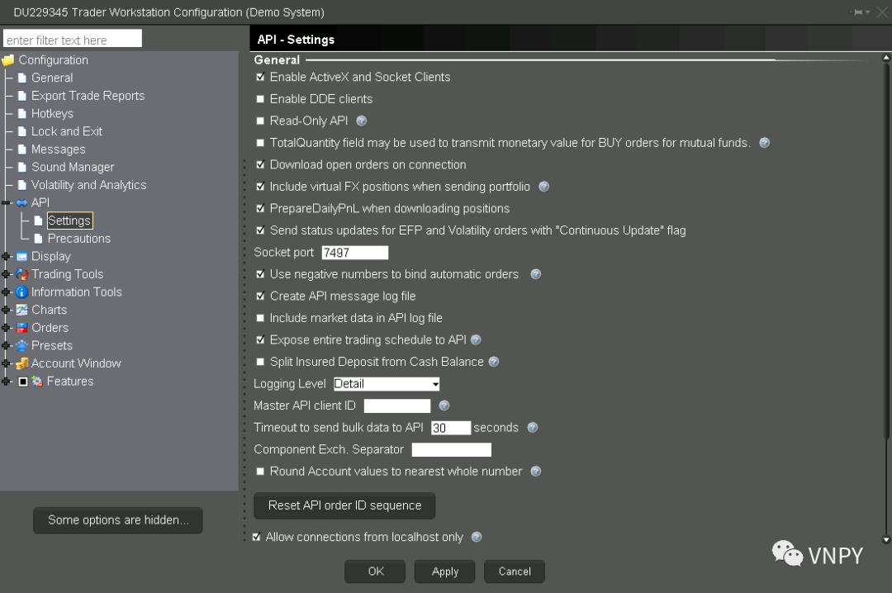Click the Account Window coins icon
892x593 pixels.
pyautogui.click(x=21, y=363)
